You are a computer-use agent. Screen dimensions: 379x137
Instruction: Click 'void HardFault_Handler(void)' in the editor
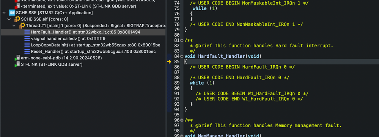coord(223,56)
